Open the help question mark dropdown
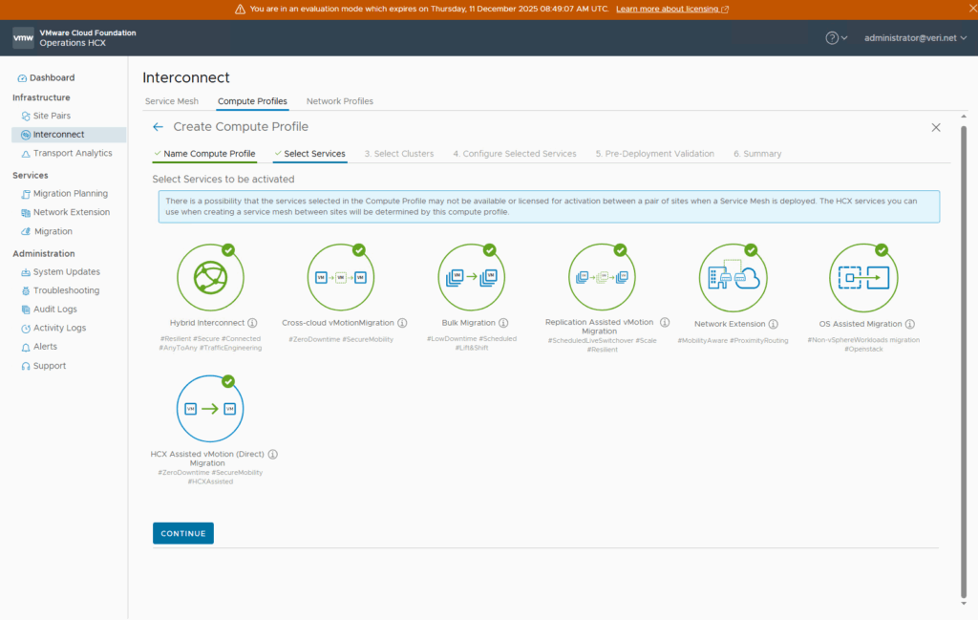 click(x=836, y=38)
